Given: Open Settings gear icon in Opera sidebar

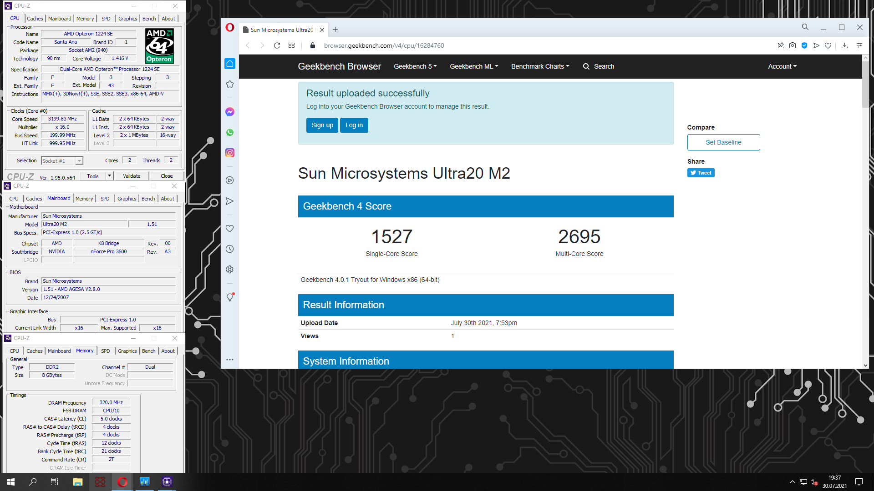Looking at the screenshot, I should pos(230,269).
